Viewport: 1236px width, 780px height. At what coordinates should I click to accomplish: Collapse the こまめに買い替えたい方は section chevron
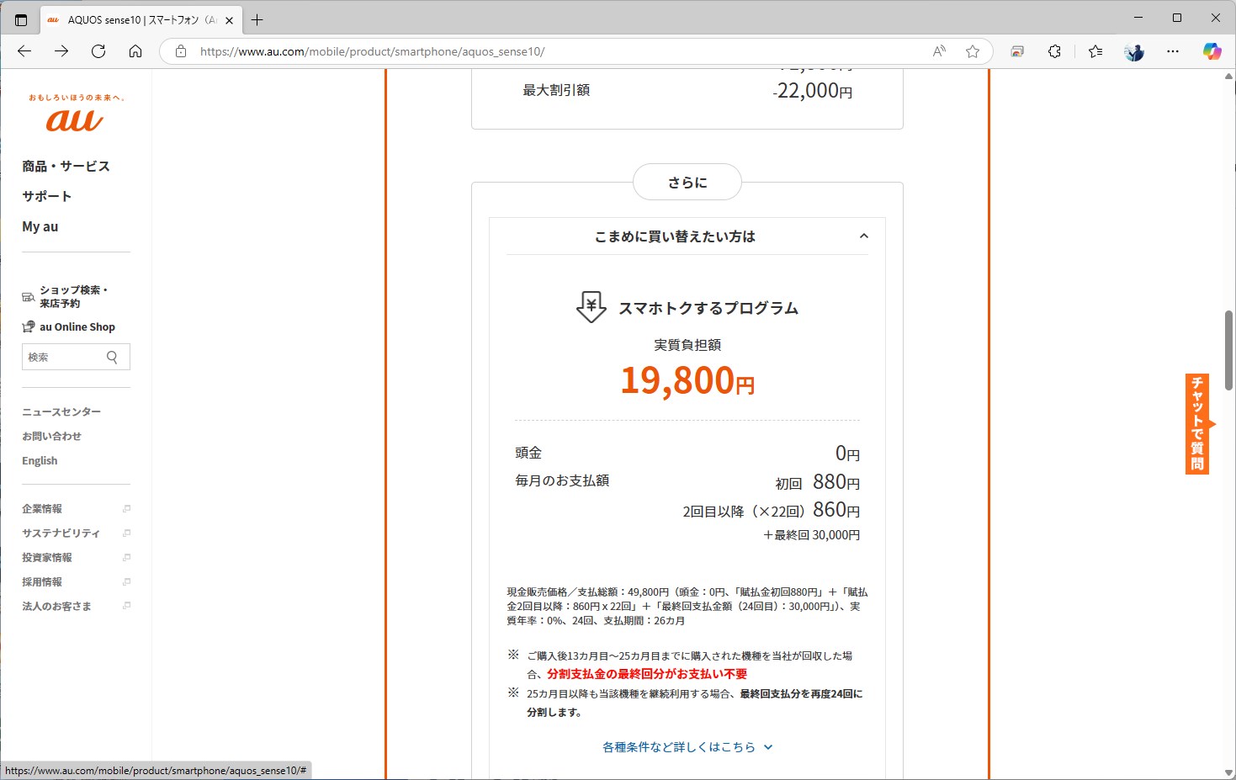pyautogui.click(x=863, y=236)
